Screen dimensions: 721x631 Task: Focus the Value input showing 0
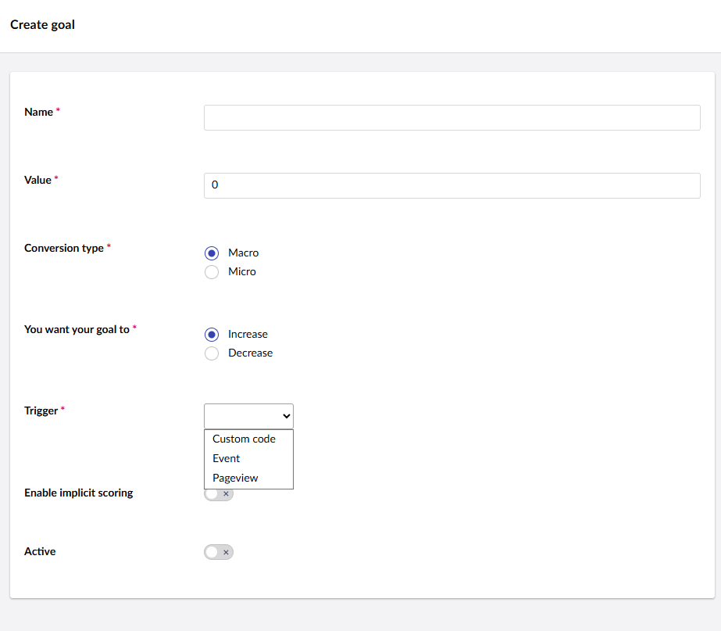452,186
